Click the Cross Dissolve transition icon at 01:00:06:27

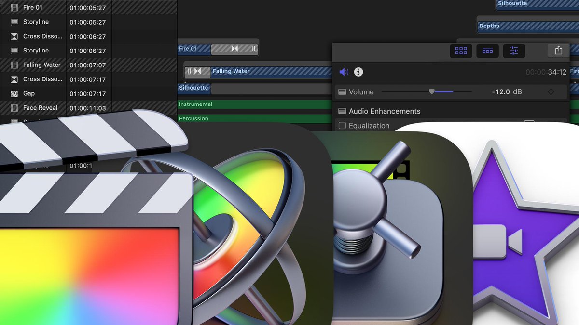point(14,36)
